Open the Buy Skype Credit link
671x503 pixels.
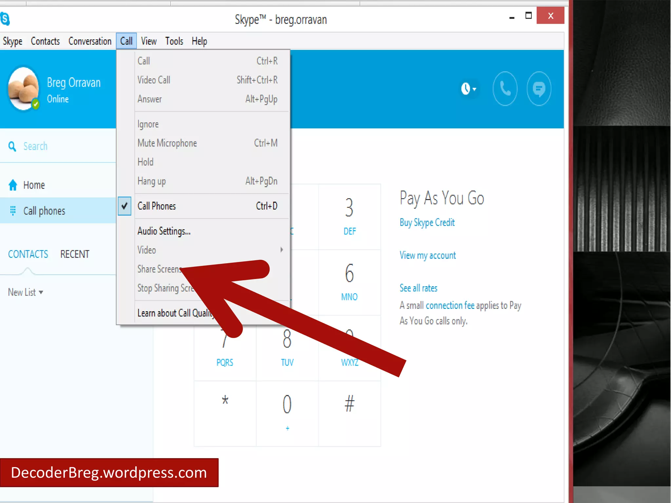[427, 223]
